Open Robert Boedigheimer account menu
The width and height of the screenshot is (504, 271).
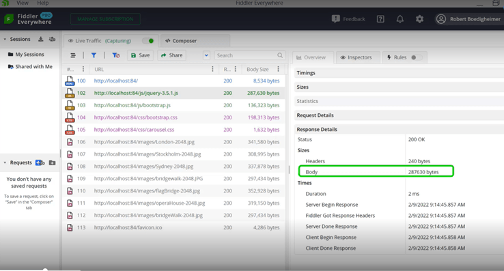tap(468, 19)
